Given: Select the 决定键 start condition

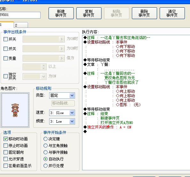Looking at the screenshot, I should coord(45,139).
